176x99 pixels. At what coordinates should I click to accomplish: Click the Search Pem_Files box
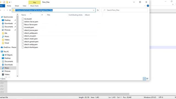(125, 10)
